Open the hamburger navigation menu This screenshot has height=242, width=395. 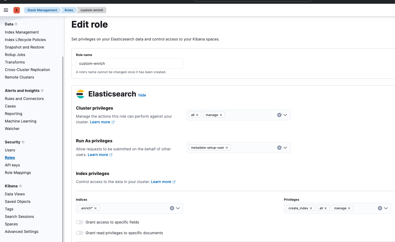point(6,10)
